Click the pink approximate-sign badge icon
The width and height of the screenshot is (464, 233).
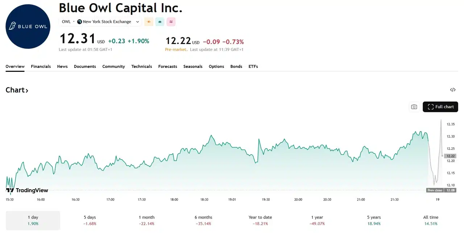click(x=171, y=22)
